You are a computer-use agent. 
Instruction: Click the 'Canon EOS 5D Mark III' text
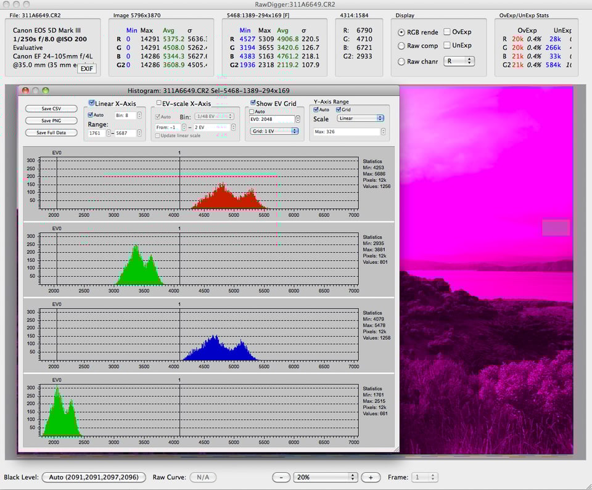[47, 30]
